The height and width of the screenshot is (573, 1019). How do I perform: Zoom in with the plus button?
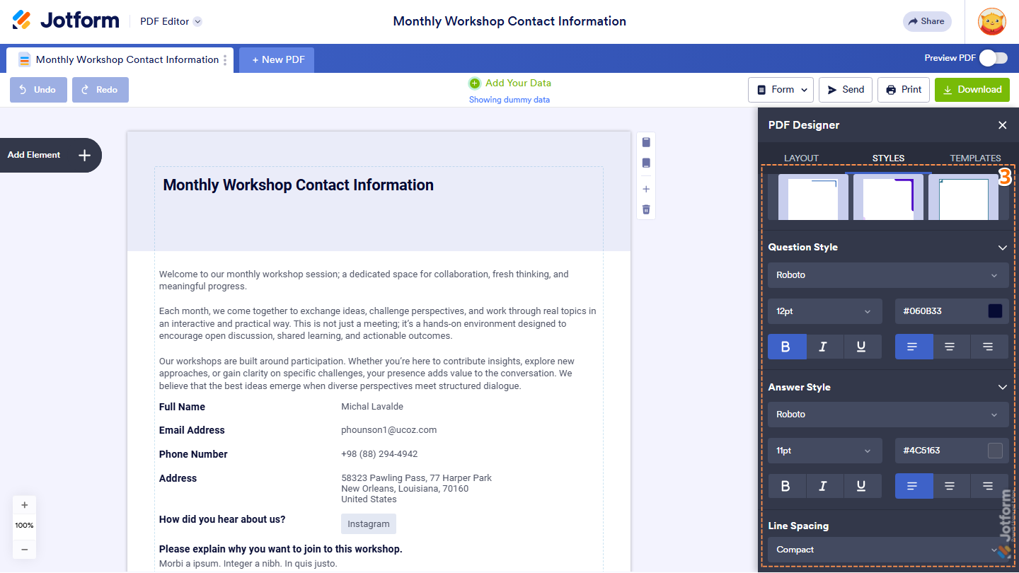25,505
